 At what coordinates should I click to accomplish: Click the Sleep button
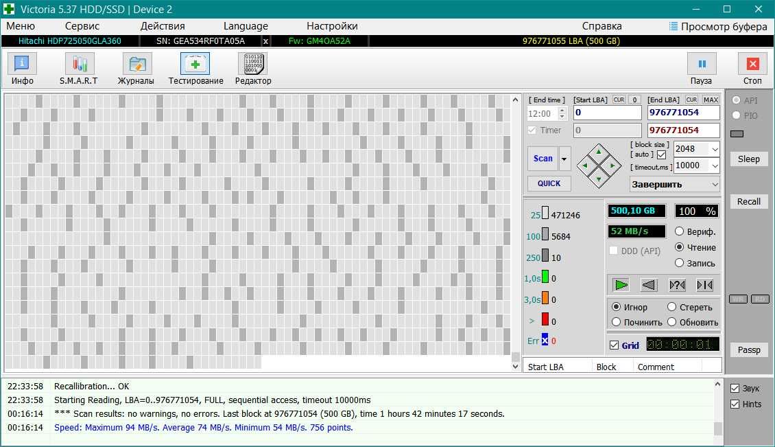pos(749,159)
